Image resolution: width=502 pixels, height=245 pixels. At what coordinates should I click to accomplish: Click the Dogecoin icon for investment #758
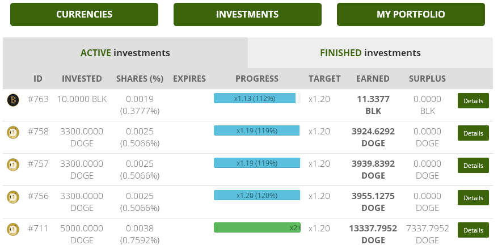(13, 133)
